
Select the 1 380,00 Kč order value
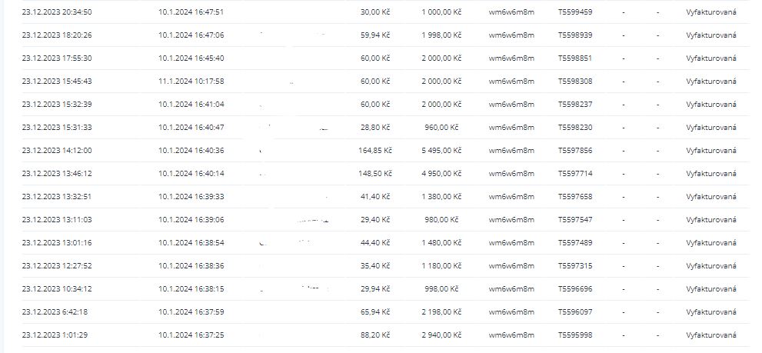click(x=441, y=197)
